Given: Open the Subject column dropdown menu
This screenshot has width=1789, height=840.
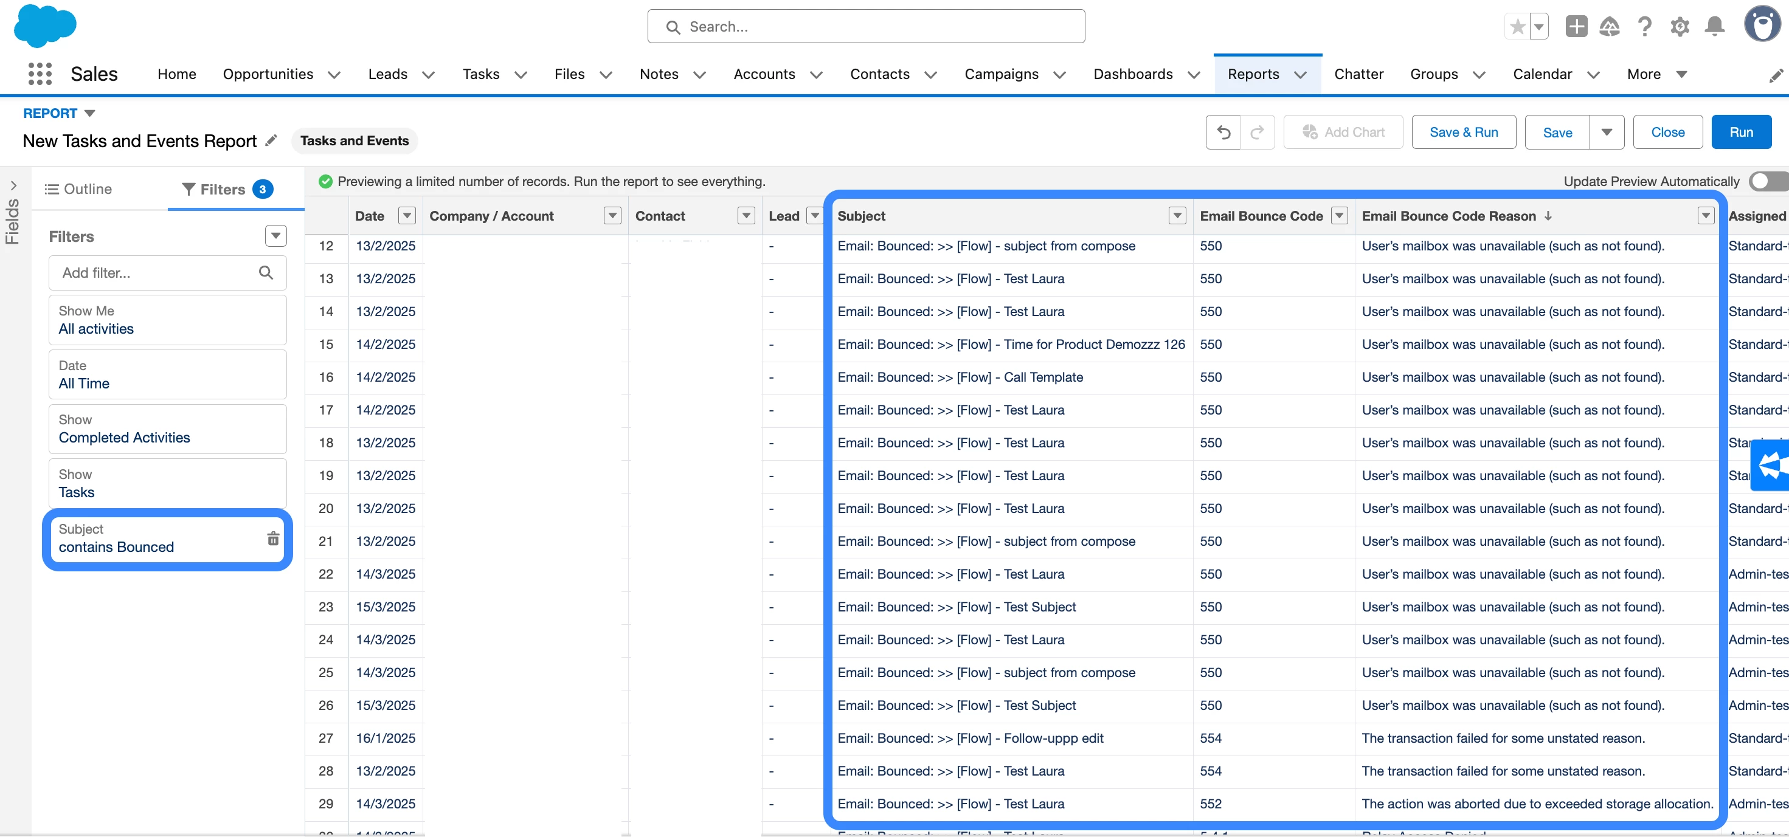Looking at the screenshot, I should (x=1177, y=216).
